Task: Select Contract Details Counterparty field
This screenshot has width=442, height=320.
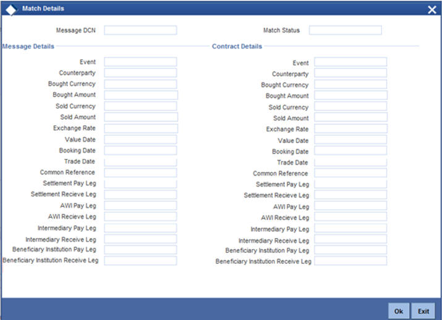Action: [351, 73]
